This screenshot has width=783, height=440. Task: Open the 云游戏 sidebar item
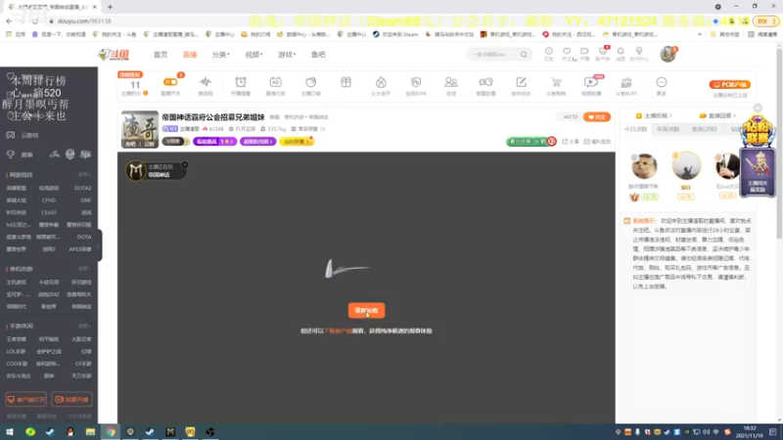coord(23,135)
